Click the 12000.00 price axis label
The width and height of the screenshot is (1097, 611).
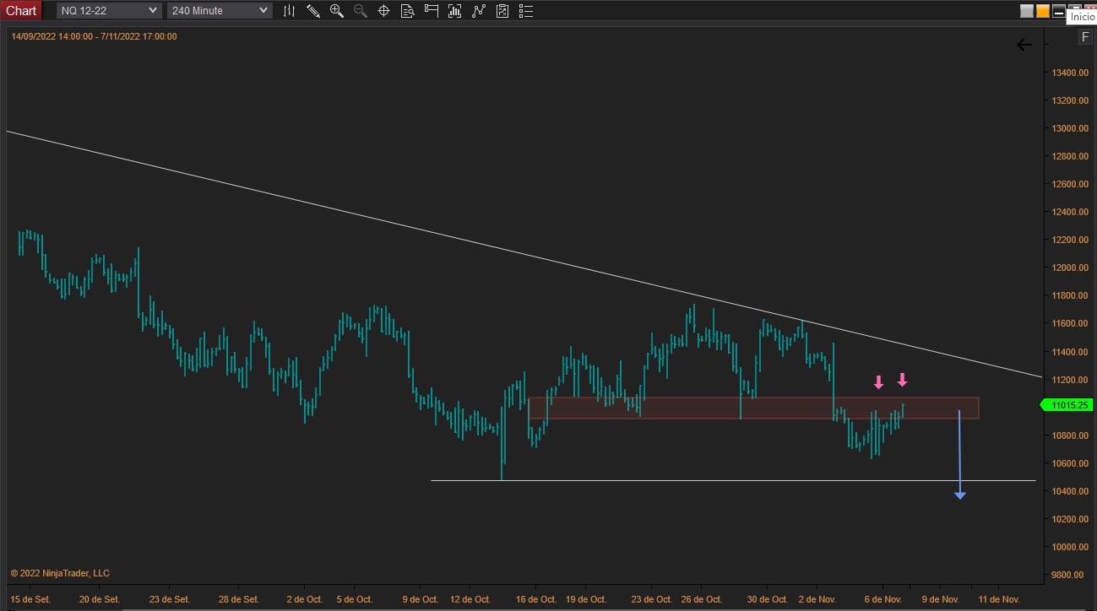[1069, 268]
